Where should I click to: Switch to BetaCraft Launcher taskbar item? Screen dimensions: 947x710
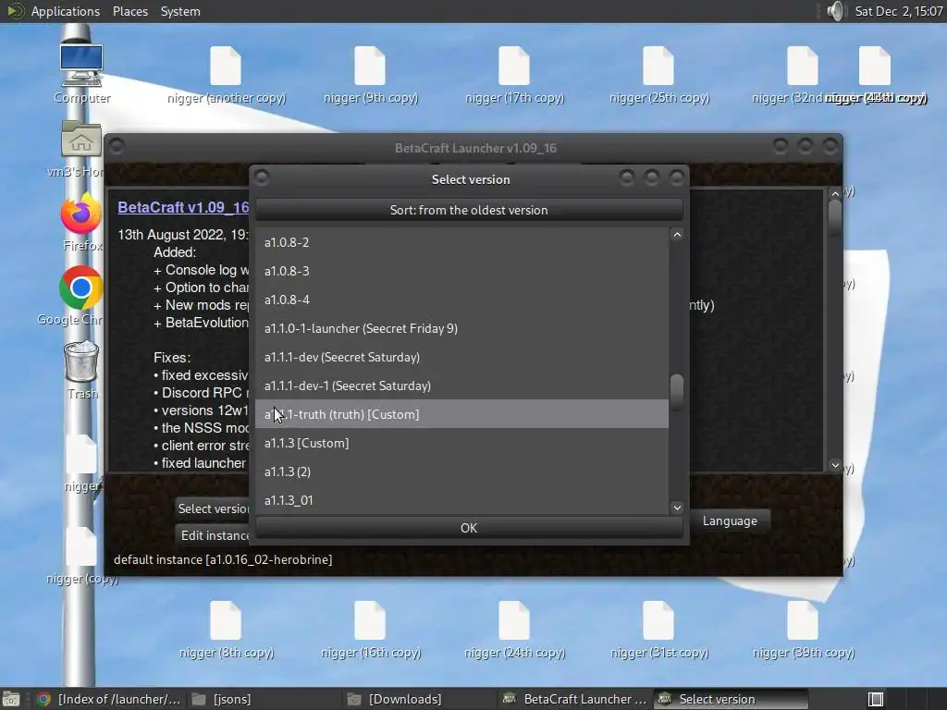pyautogui.click(x=574, y=699)
